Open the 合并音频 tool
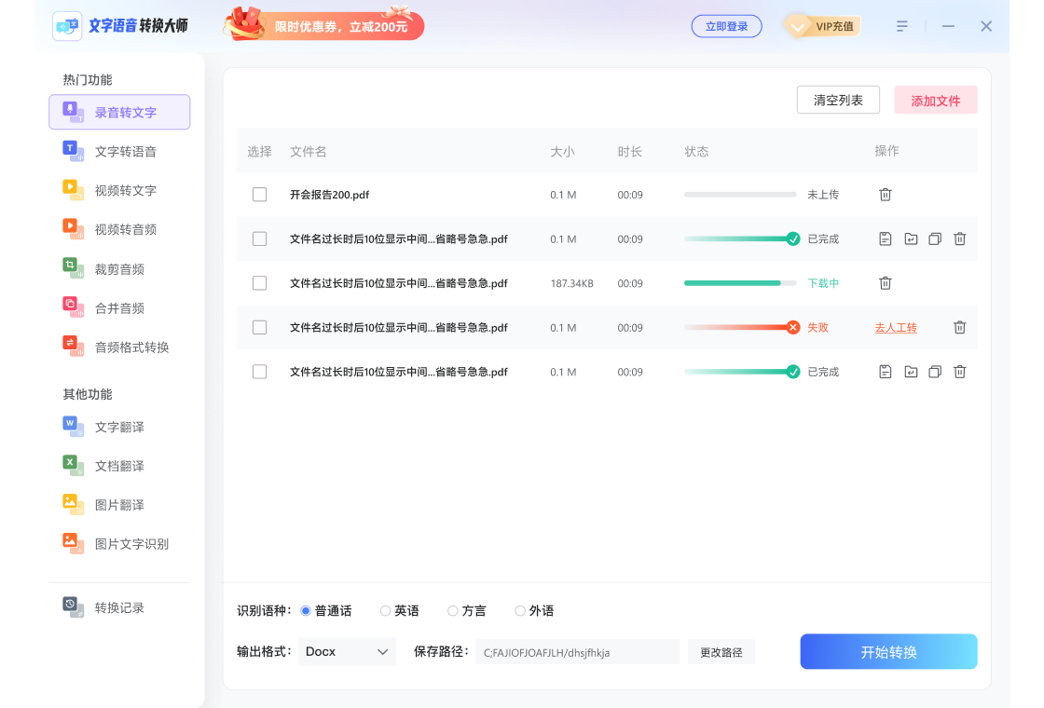 coord(119,308)
